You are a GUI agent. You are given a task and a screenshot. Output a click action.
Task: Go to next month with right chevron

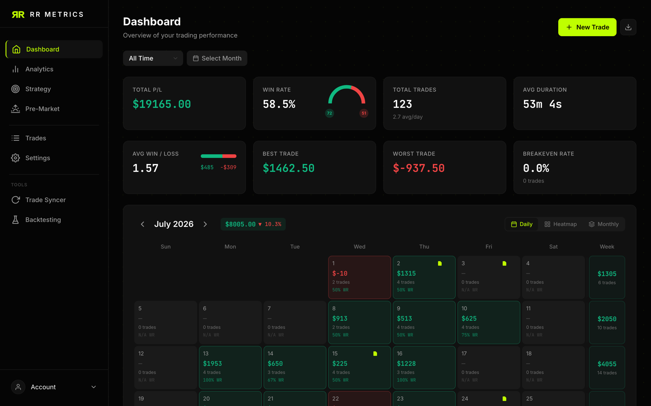click(x=205, y=224)
